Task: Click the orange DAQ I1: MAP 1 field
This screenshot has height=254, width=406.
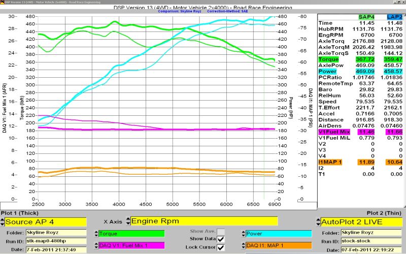Action: 279,245
